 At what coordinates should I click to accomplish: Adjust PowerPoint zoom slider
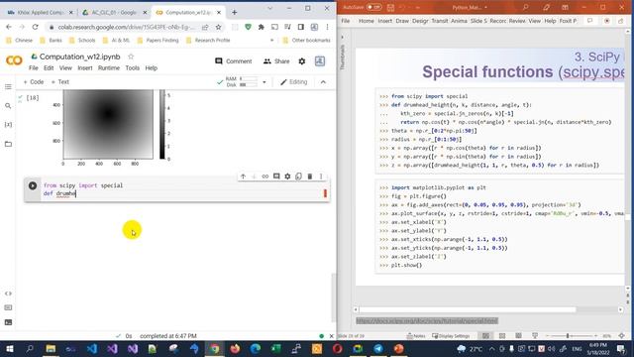point(568,336)
